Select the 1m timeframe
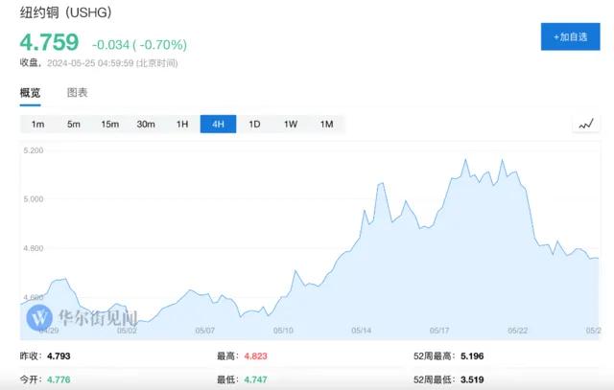Image resolution: width=614 pixels, height=390 pixels. click(x=37, y=125)
